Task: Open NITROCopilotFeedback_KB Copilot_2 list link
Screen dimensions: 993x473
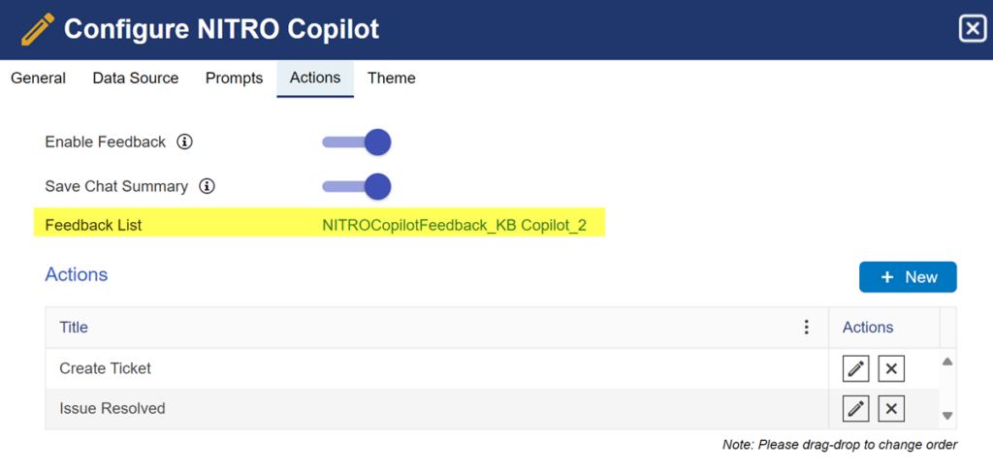Action: pyautogui.click(x=454, y=225)
